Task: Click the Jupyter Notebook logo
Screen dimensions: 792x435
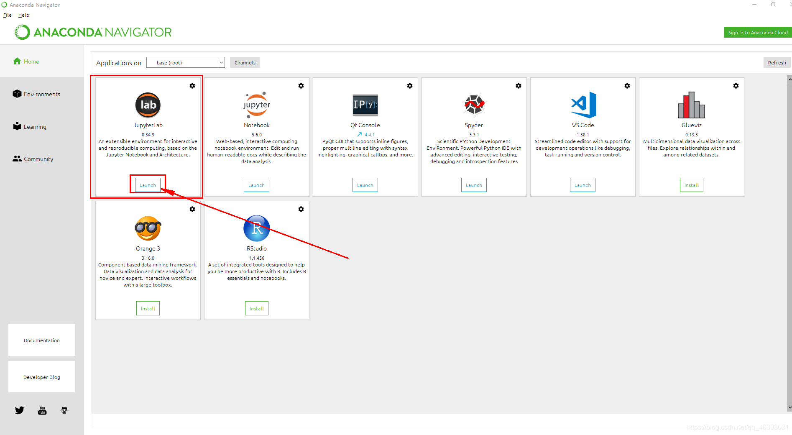Action: [x=257, y=105]
